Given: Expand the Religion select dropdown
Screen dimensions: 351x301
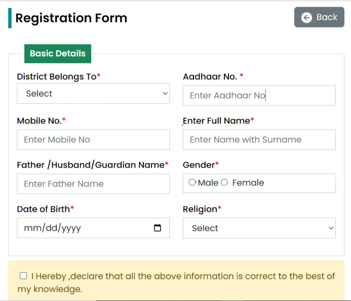Looking at the screenshot, I should (259, 228).
